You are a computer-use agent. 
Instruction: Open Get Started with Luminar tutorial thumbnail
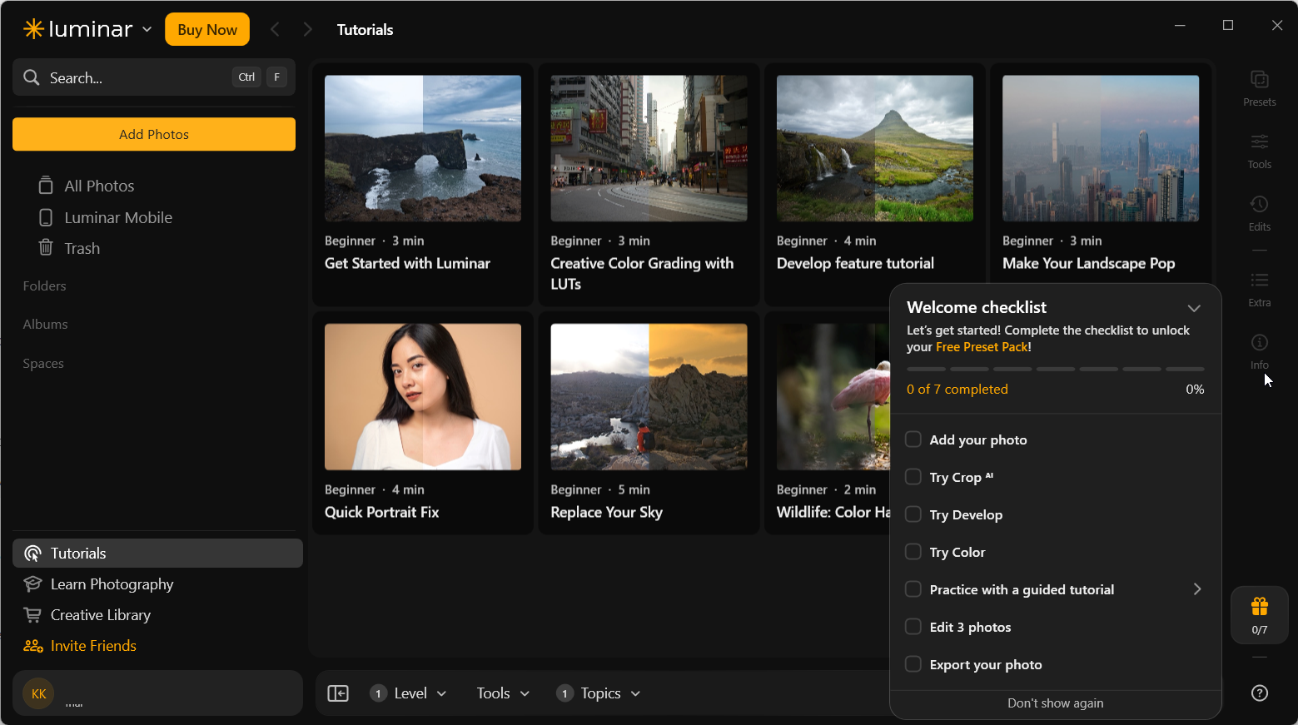(x=423, y=148)
